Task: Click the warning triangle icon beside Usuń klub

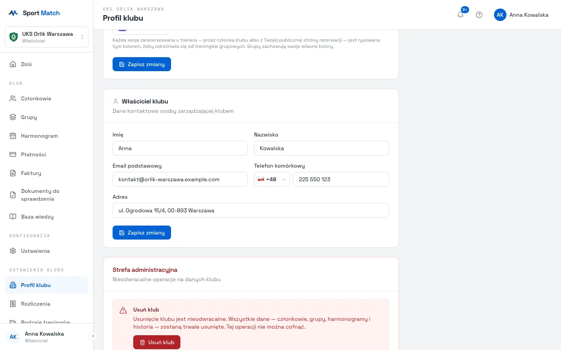Action: [x=123, y=310]
